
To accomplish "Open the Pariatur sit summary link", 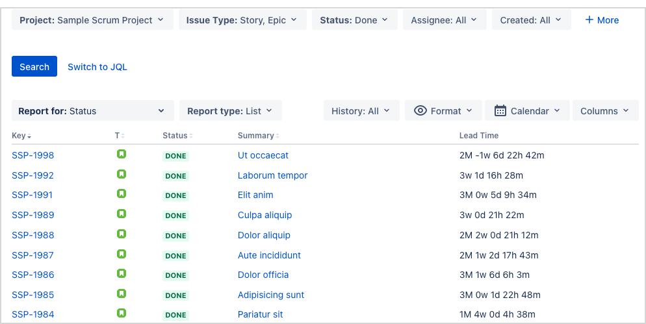I will (x=260, y=314).
